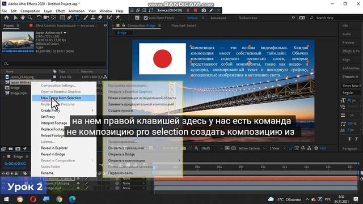Take snapshot with viewer camera icon
Screen dimensions: 363x204
tap(184, 148)
